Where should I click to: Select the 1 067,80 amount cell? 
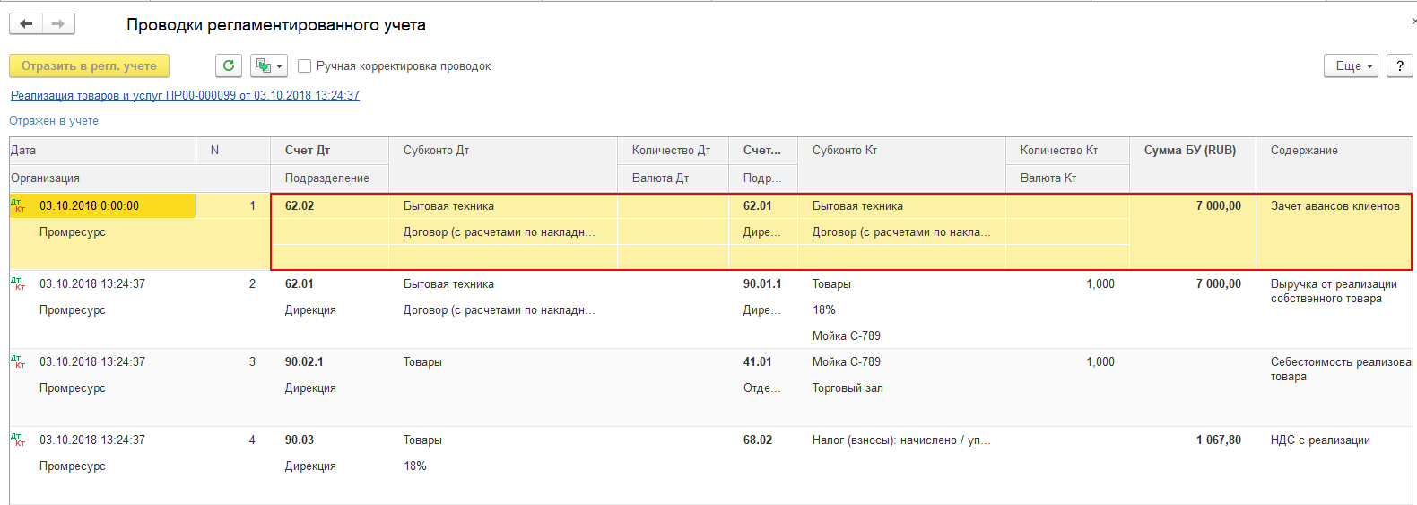[x=1218, y=440]
